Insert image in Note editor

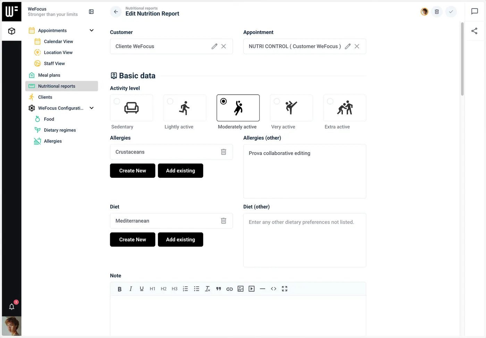click(x=241, y=289)
